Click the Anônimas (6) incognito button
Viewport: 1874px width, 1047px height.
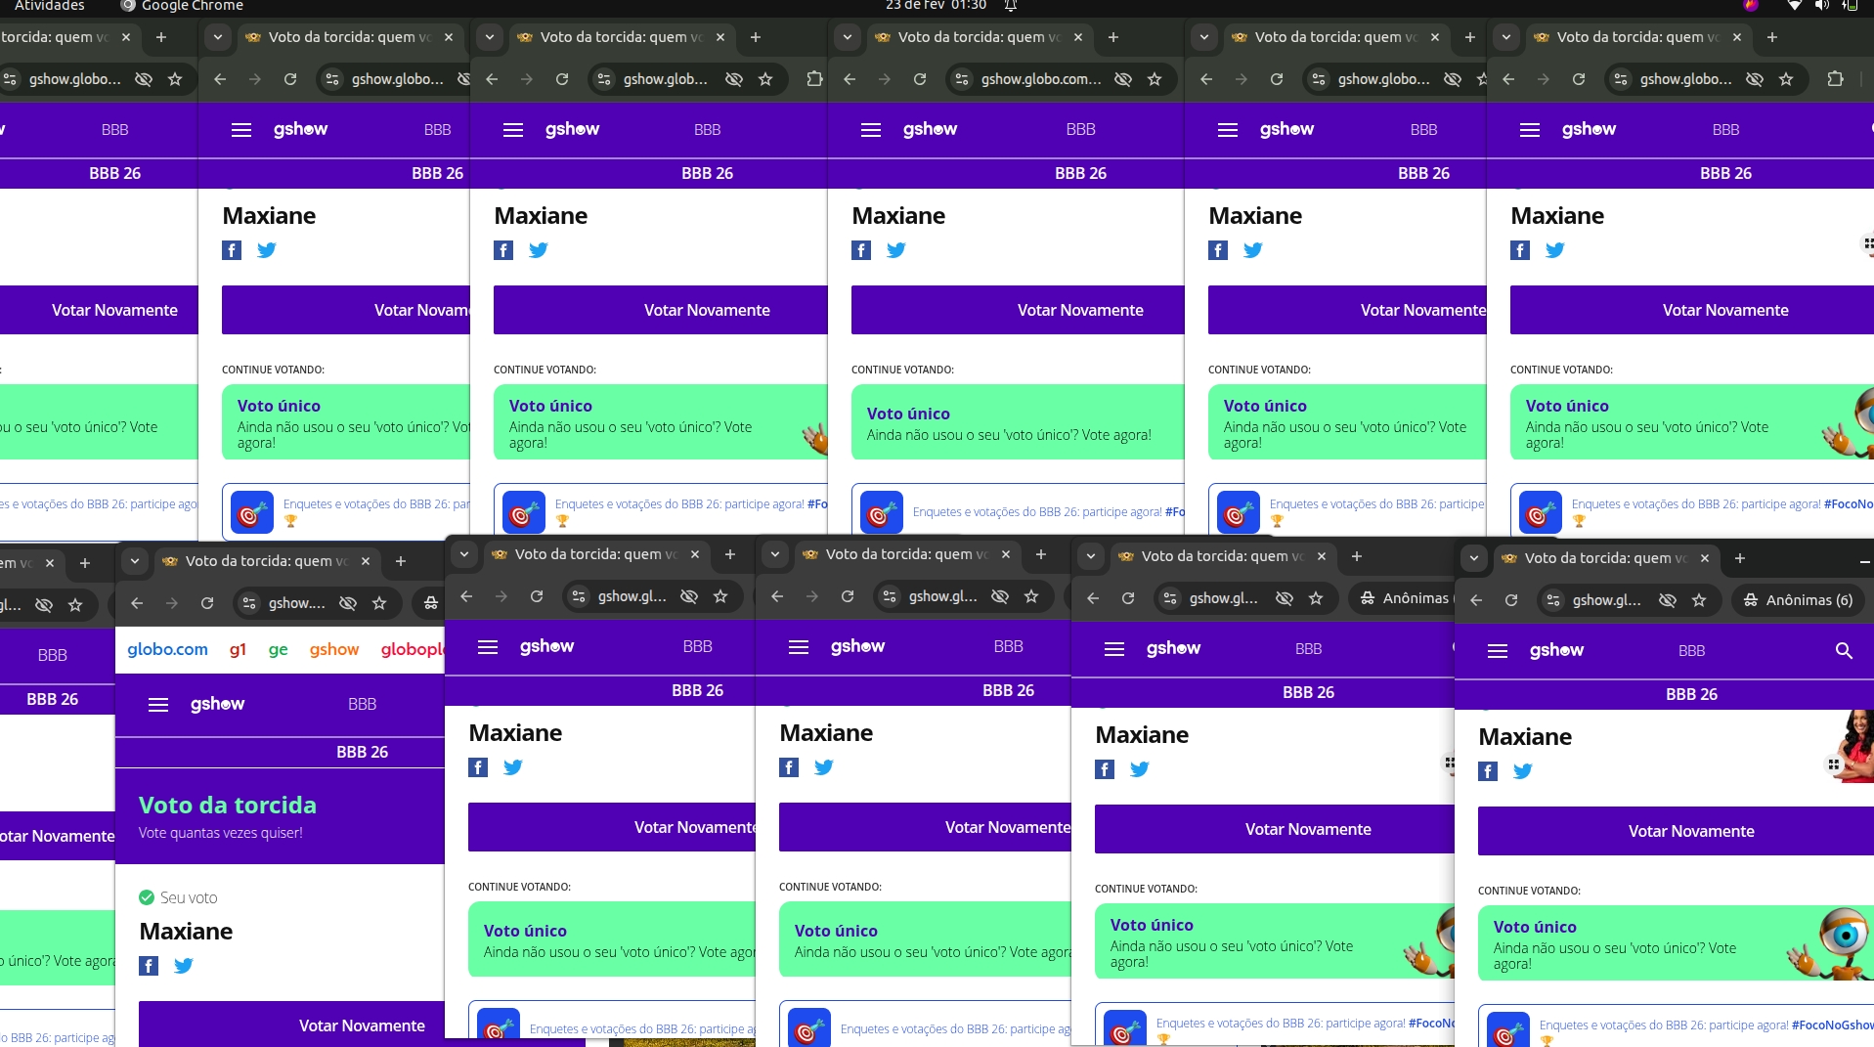[1799, 600]
